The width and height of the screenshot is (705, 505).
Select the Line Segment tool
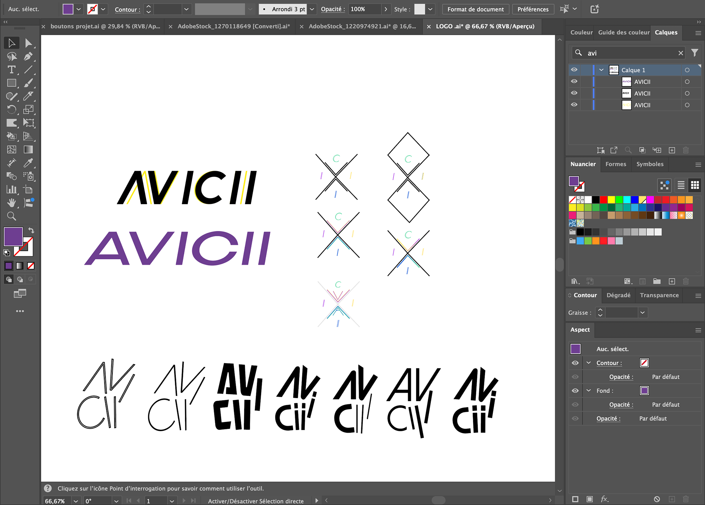pyautogui.click(x=28, y=69)
